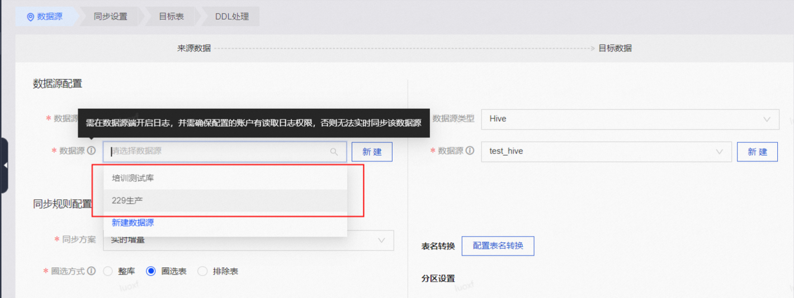
Task: Click the 新建数据源 link in dropdown
Action: point(133,223)
